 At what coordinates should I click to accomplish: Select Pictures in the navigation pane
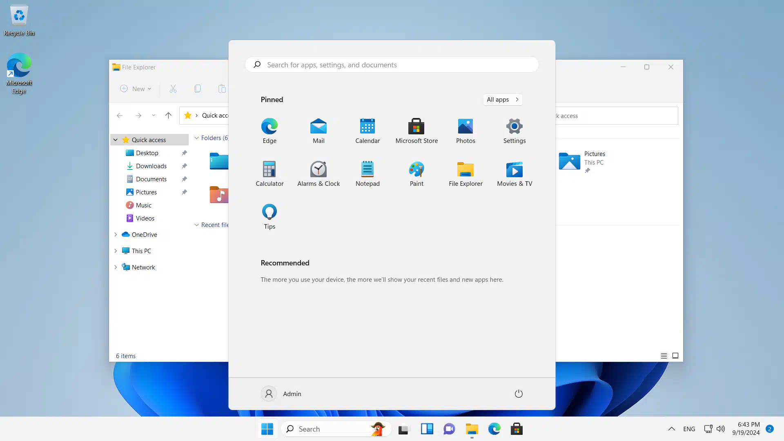point(146,192)
